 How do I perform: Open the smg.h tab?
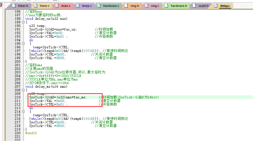pos(132,6)
